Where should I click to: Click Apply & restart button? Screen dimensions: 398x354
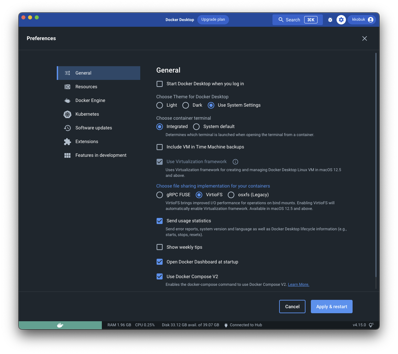[332, 307]
